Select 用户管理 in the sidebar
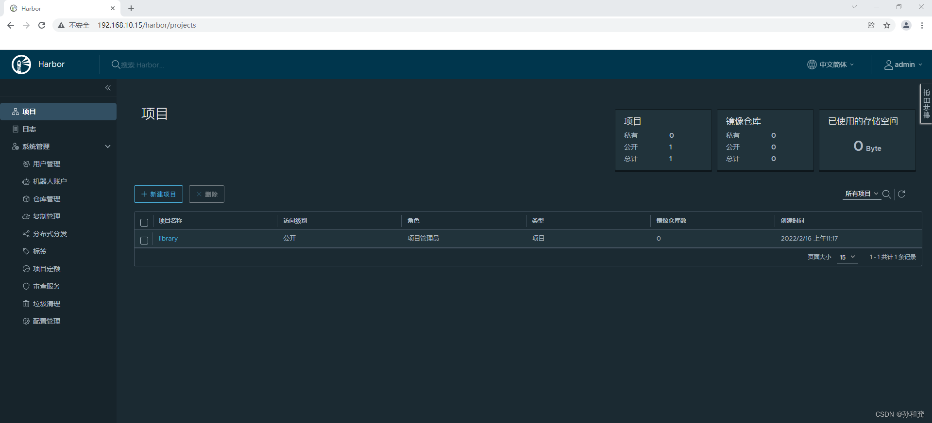This screenshot has width=932, height=423. pyautogui.click(x=42, y=164)
